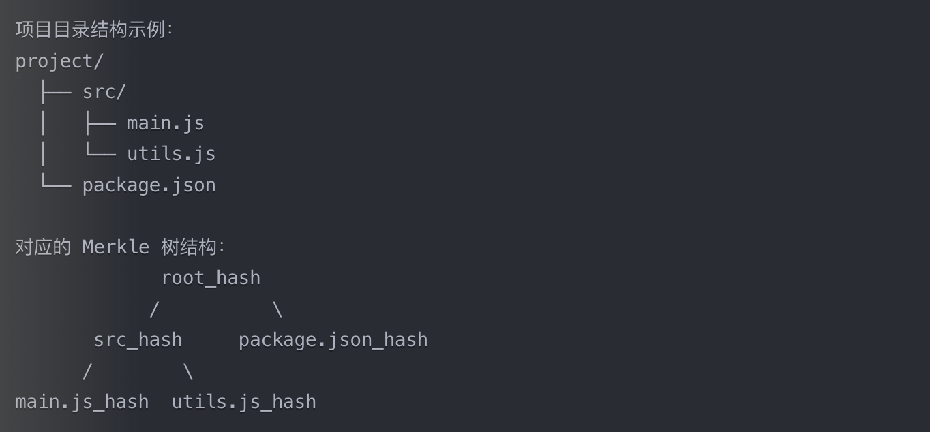
Task: Click the slash leading to main.js_hash
Action: tap(87, 371)
